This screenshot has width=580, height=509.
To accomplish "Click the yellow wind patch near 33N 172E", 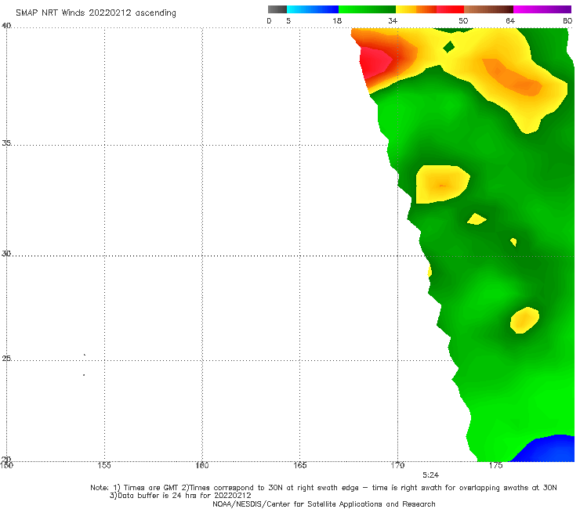I will (442, 184).
